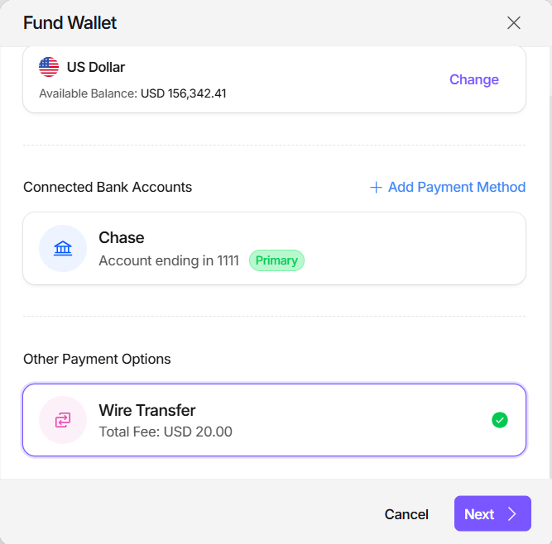This screenshot has height=544, width=552.
Task: Toggle the green checkmark on Wire Transfer
Action: (500, 420)
